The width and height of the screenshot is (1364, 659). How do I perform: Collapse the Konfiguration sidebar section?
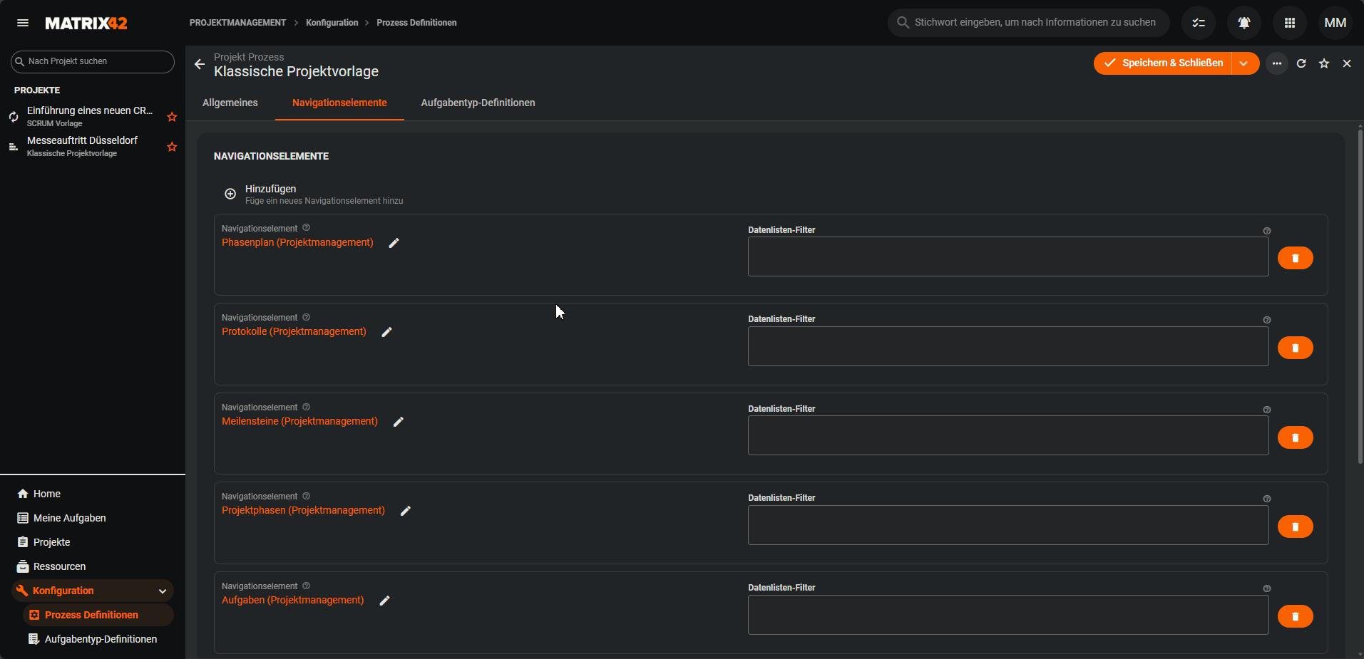[163, 591]
